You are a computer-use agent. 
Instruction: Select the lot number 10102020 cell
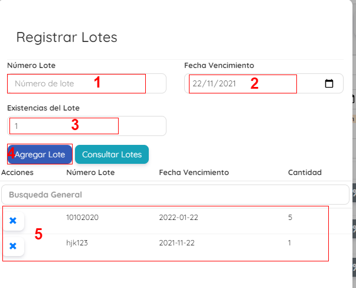point(83,218)
